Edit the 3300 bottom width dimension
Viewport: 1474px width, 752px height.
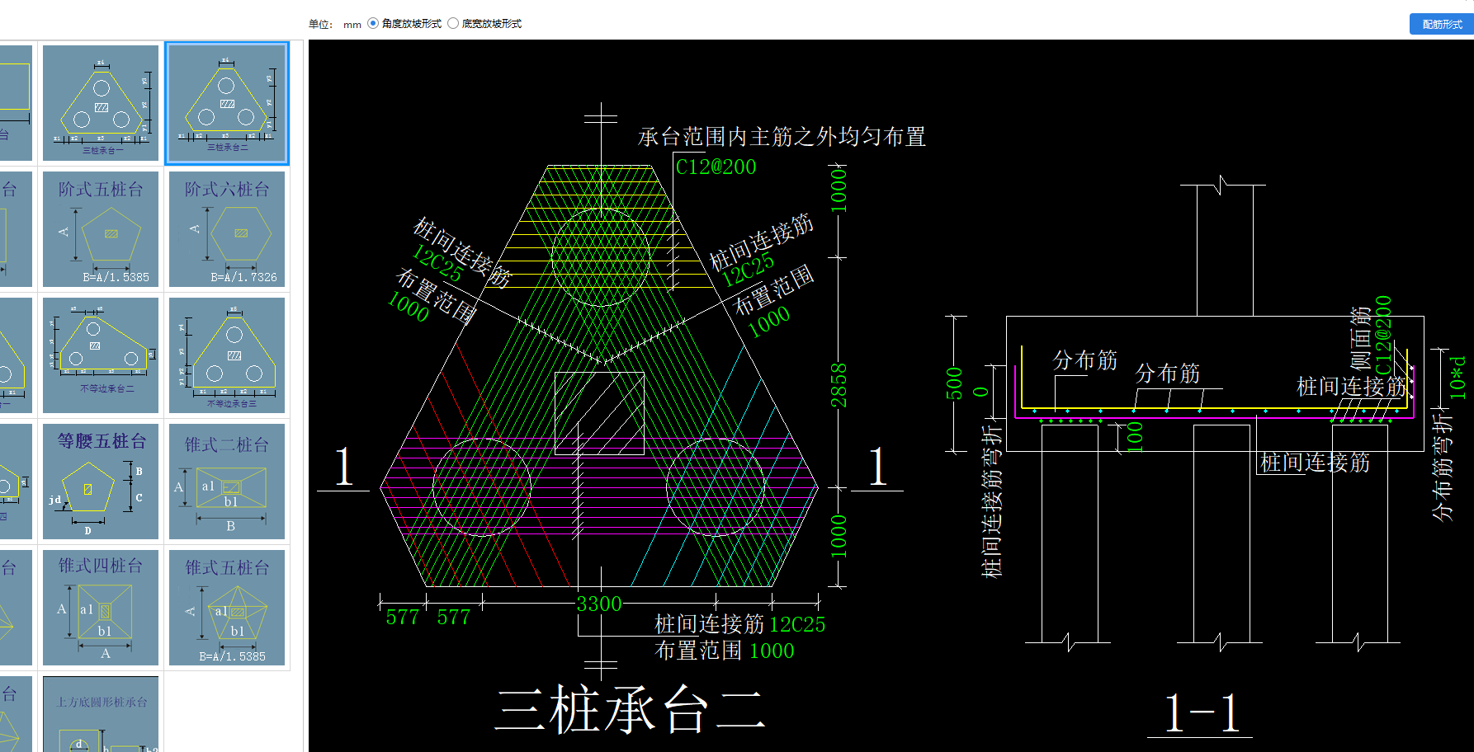click(x=599, y=604)
